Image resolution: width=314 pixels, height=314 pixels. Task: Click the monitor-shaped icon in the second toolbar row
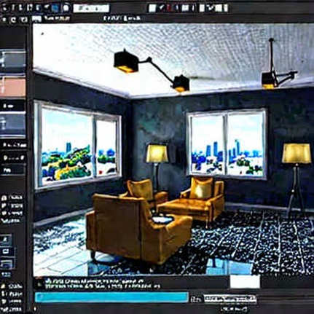(x=36, y=19)
